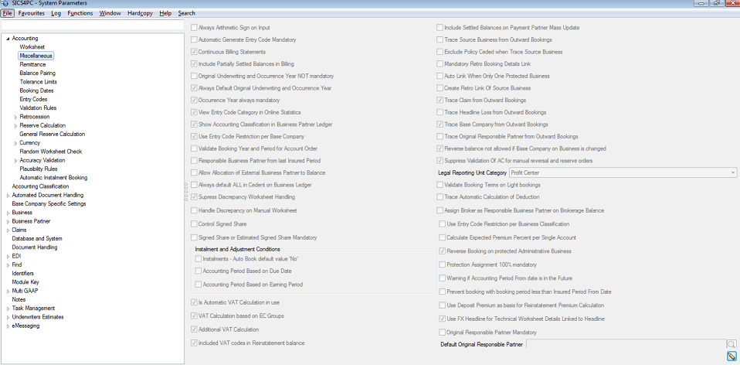
Task: Check Protection Assignment 100% mandatory
Action: (x=442, y=264)
